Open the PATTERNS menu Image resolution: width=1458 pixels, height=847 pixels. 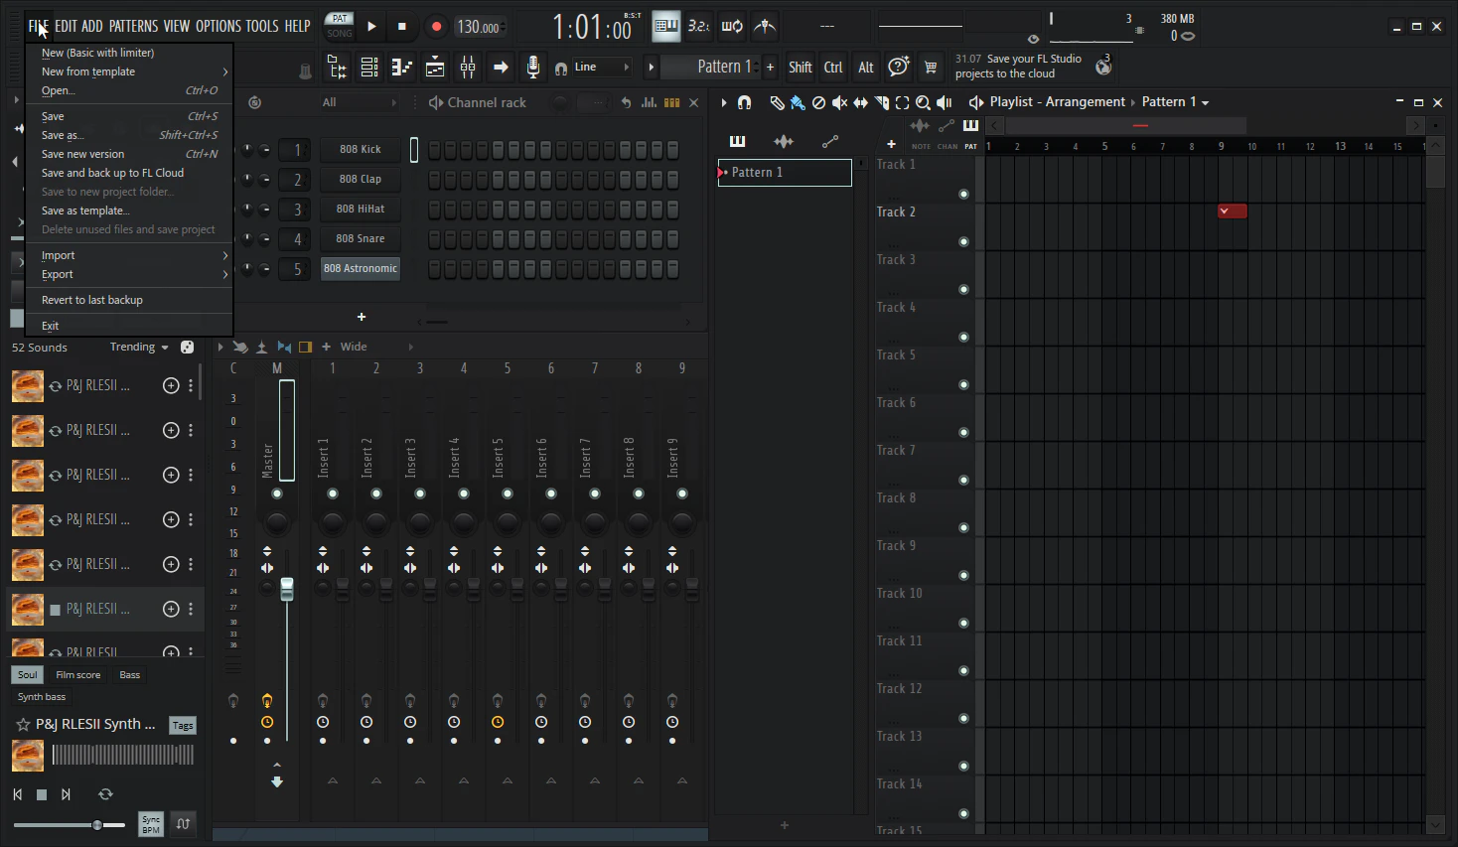tap(133, 27)
